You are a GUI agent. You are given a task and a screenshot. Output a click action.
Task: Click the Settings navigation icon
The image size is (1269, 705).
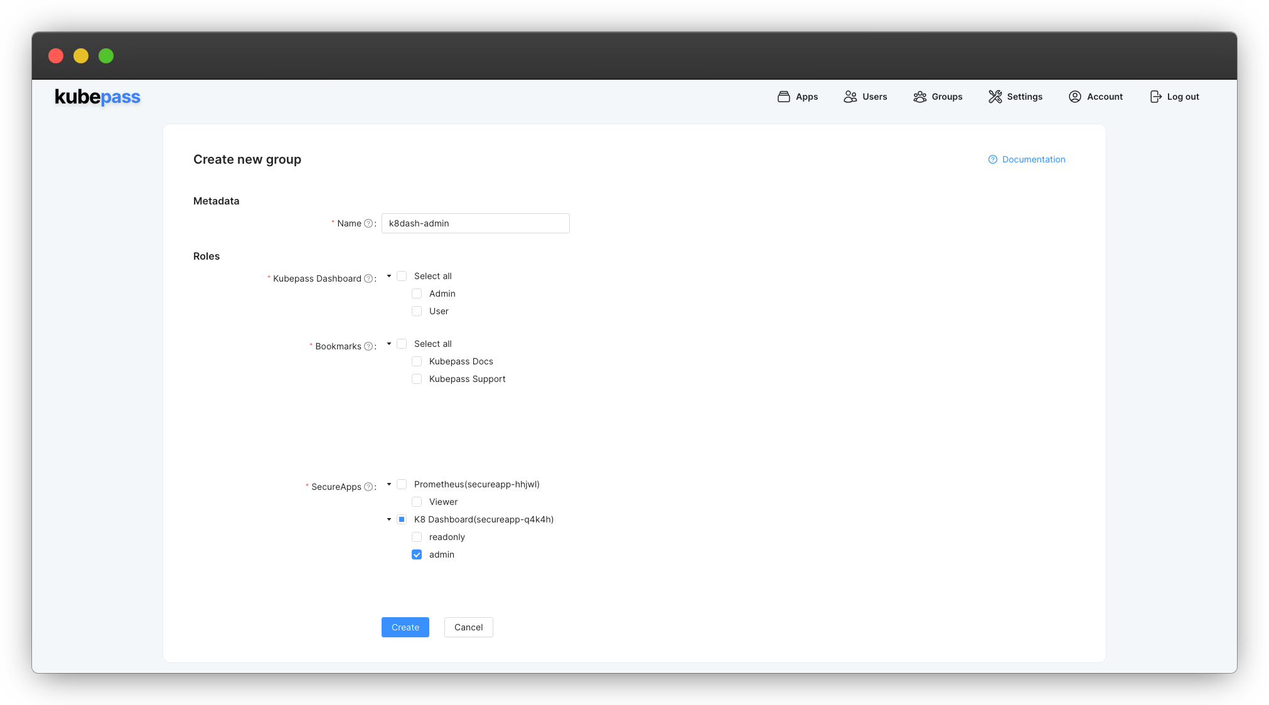click(x=995, y=95)
